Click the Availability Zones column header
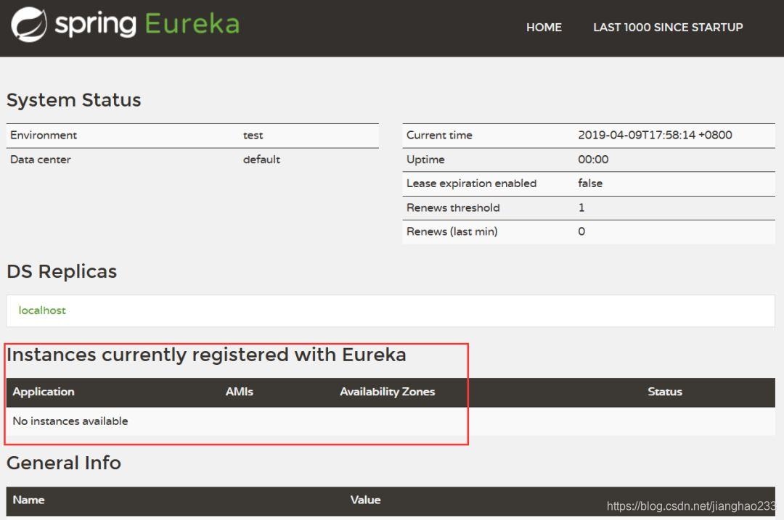The image size is (784, 520). (x=388, y=392)
